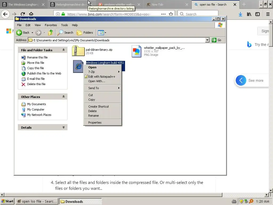Click the browser back arrow button

(5, 14)
